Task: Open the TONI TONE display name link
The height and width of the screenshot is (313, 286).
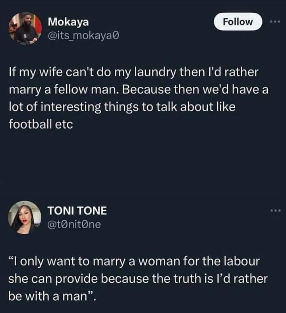Action: point(77,211)
